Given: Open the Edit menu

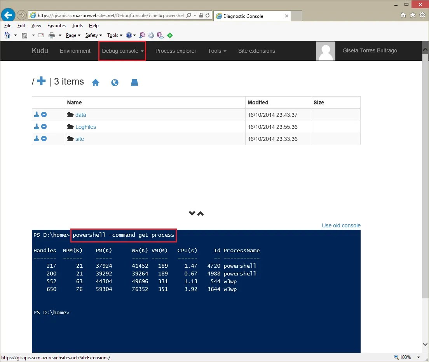Looking at the screenshot, I should coord(21,25).
